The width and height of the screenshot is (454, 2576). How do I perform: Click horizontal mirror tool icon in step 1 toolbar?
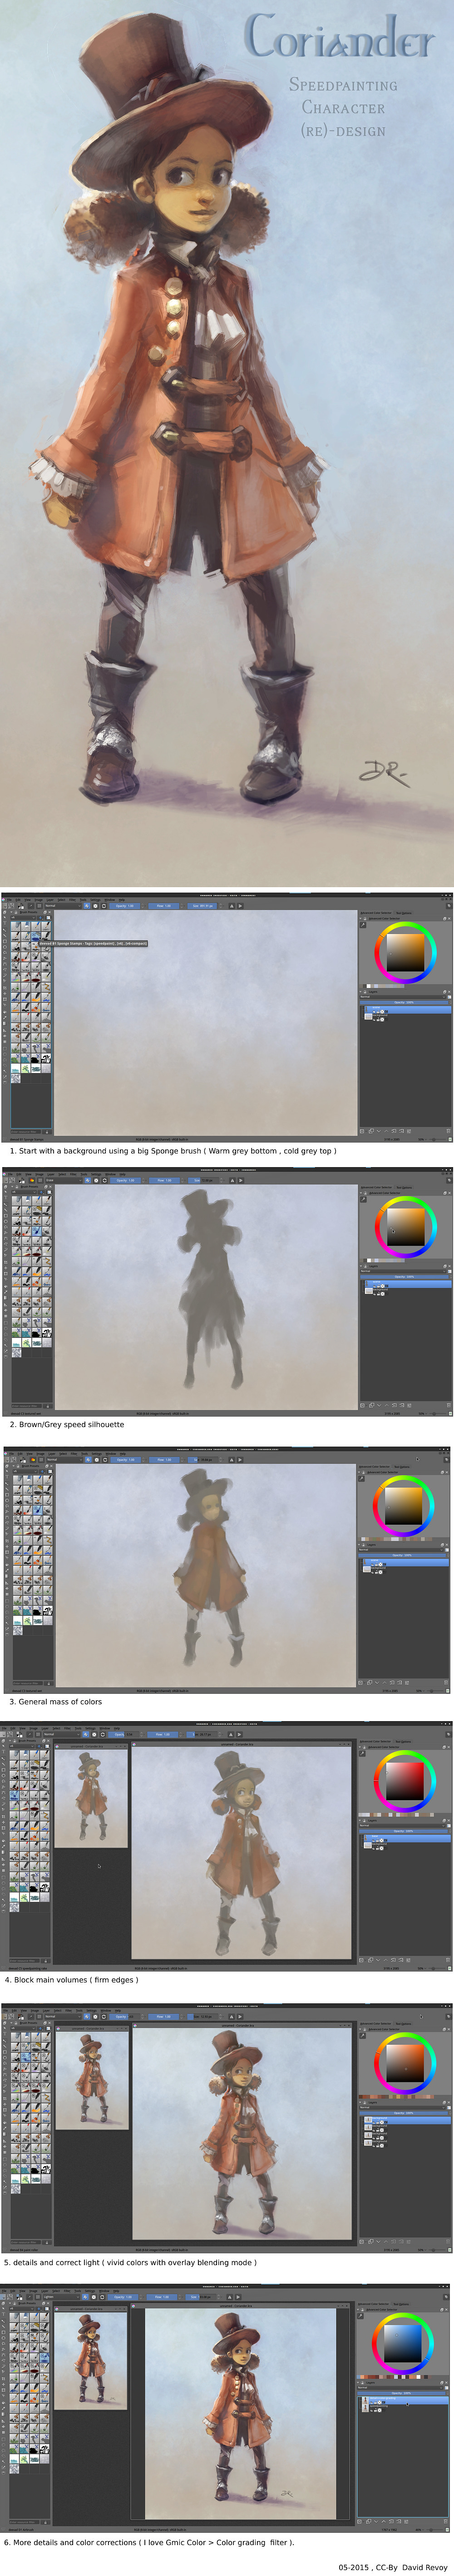coord(231,906)
